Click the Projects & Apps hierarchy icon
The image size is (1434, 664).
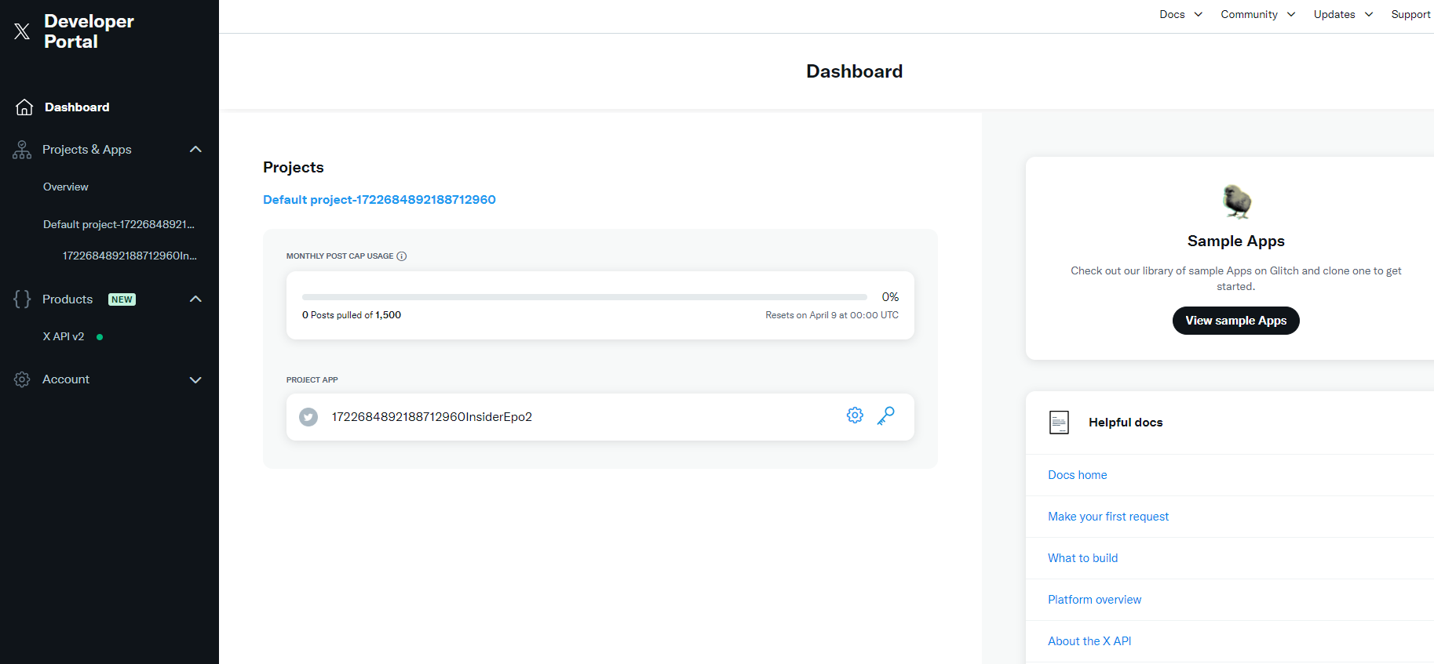pyautogui.click(x=22, y=150)
